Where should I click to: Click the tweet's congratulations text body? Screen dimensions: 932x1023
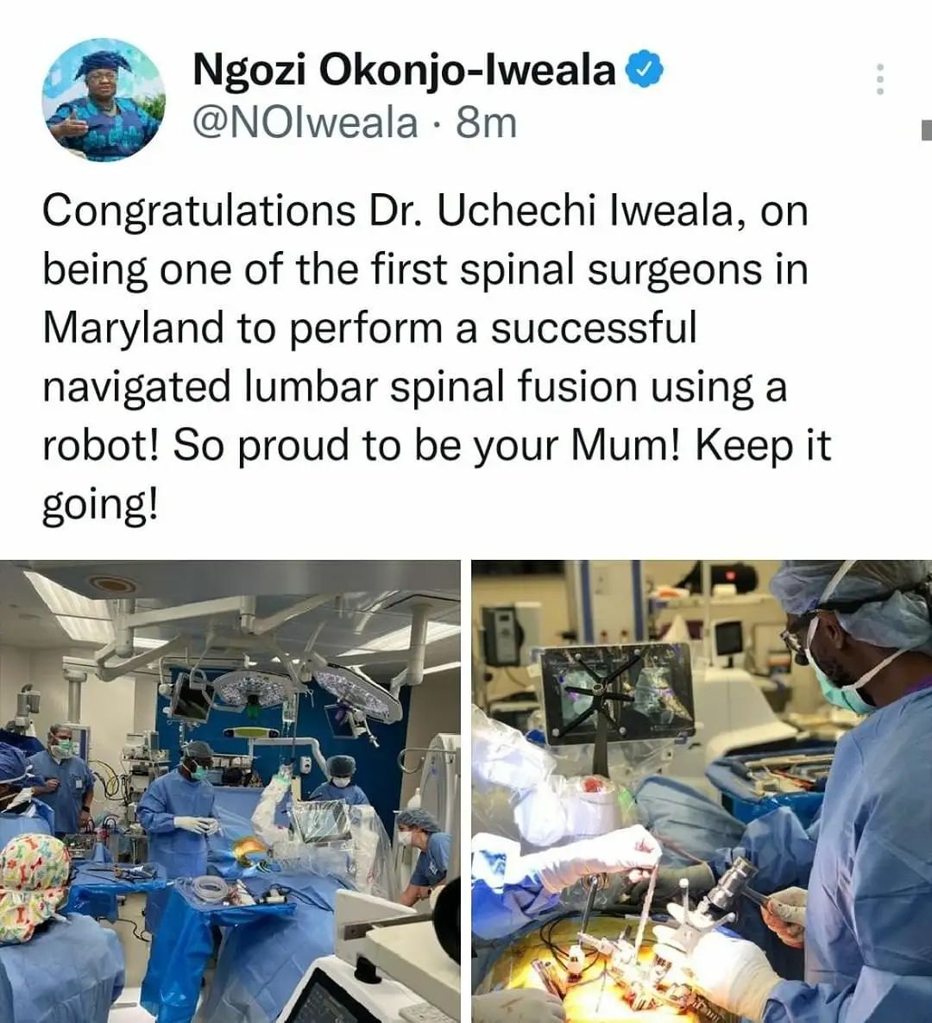coord(431,357)
